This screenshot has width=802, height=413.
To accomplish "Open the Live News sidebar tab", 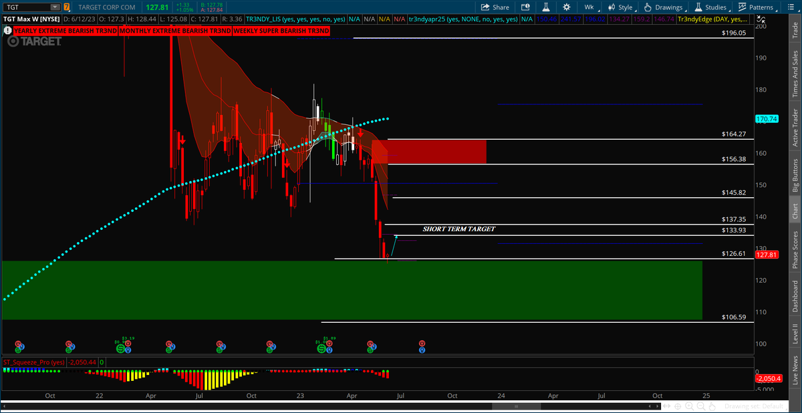I will (795, 370).
